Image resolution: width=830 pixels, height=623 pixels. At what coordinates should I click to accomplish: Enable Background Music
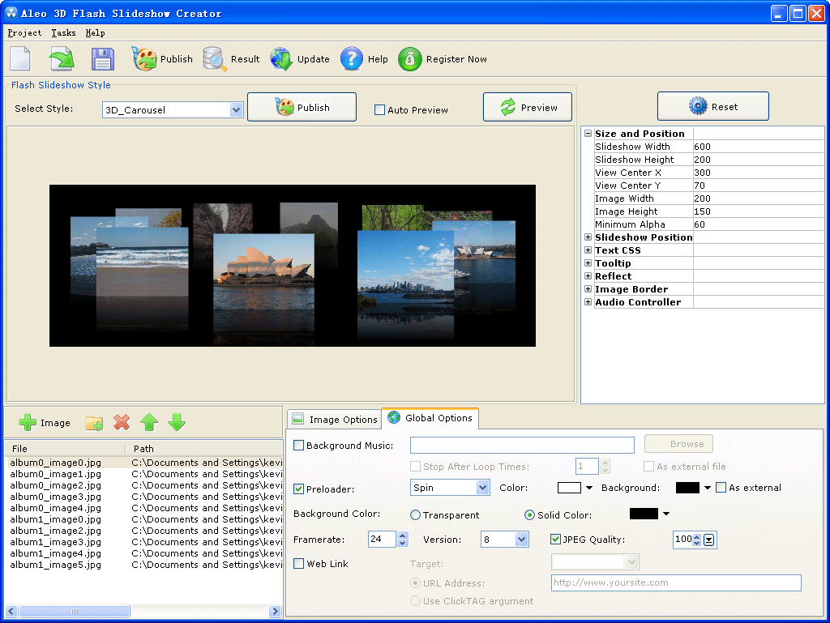[x=298, y=445]
